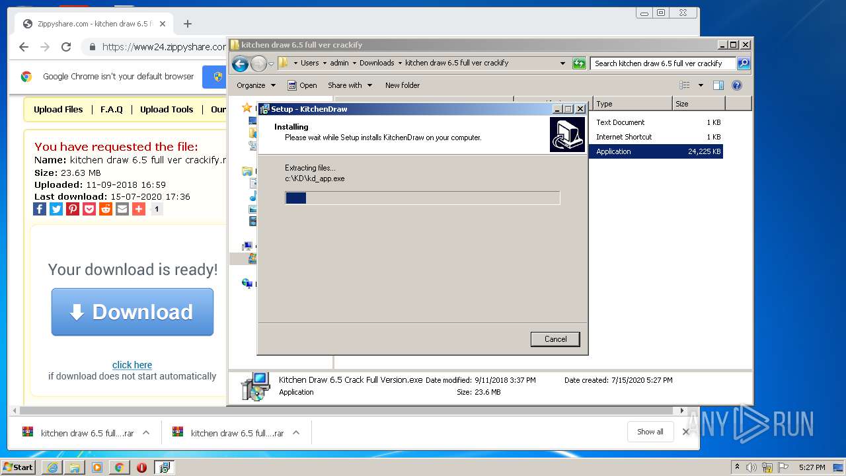The image size is (846, 476).
Task: Click the admin breadcrumb in address bar
Action: (x=339, y=63)
